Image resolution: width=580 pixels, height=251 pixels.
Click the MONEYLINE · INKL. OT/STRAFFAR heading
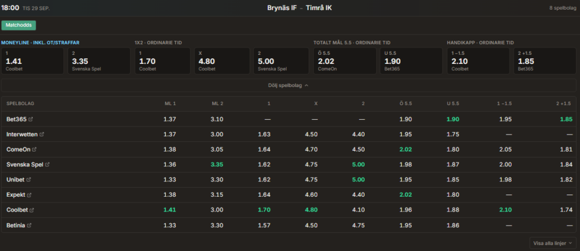tap(40, 43)
